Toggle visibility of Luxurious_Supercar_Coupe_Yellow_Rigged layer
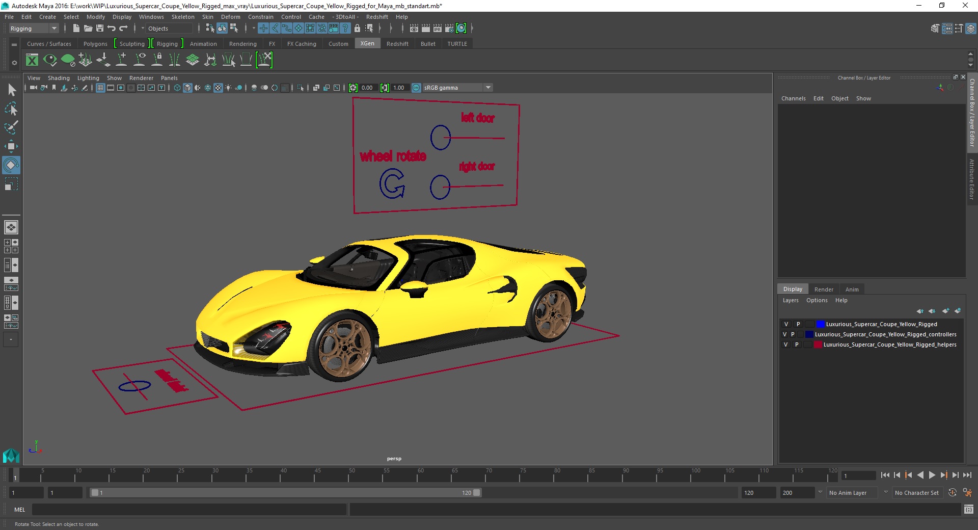Image resolution: width=978 pixels, height=530 pixels. tap(786, 324)
